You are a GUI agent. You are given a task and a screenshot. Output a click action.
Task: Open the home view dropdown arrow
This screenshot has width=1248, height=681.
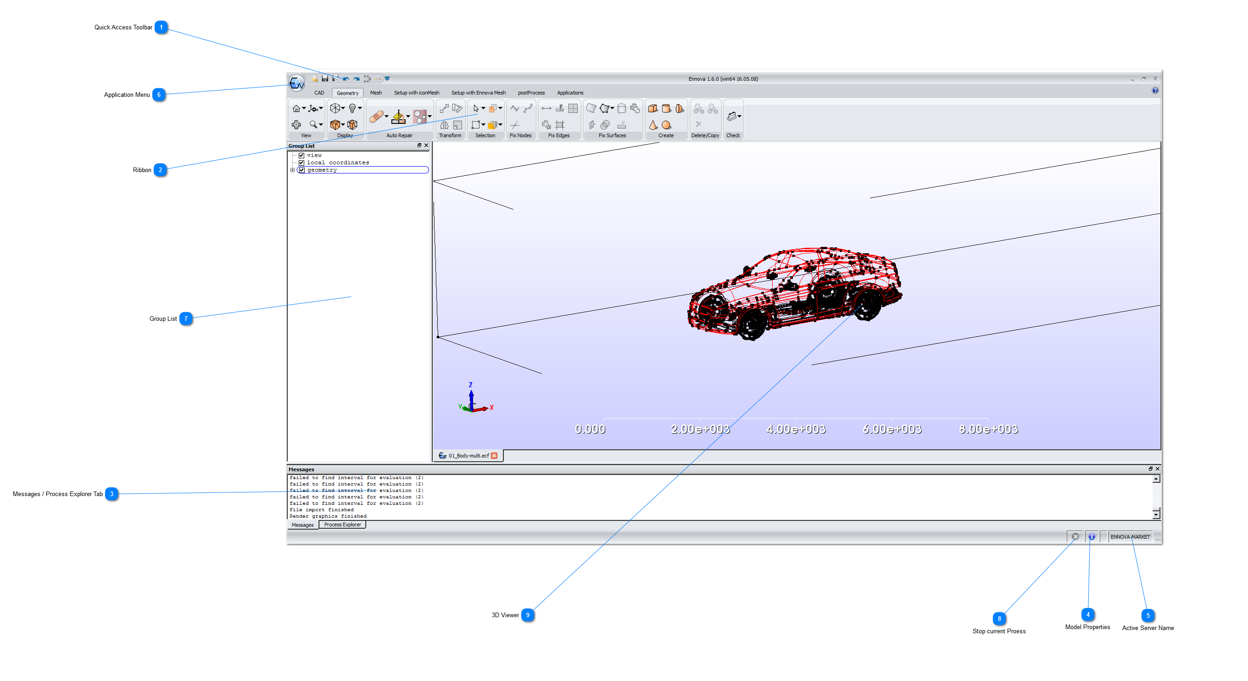[x=304, y=109]
